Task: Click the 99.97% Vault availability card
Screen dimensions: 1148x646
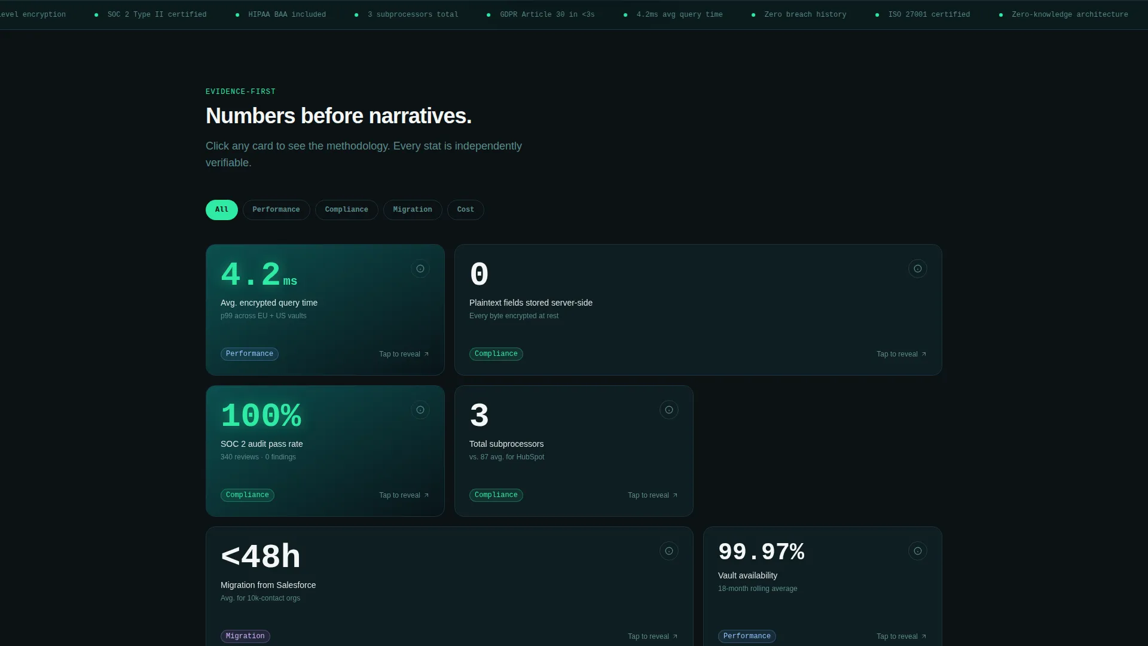Action: pos(823,586)
